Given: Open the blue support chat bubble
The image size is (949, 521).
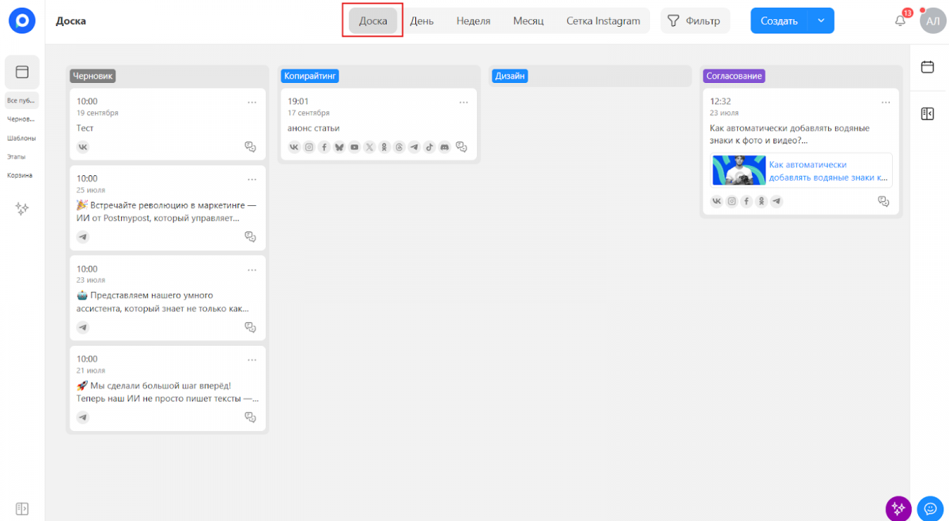Looking at the screenshot, I should pos(930,507).
